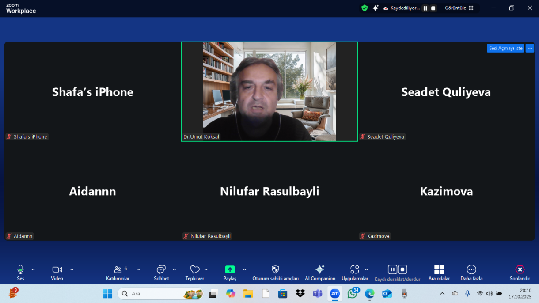
Task: Open the Sohbet chat panel
Action: click(161, 269)
